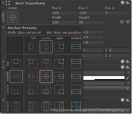Image resolution: width=132 pixels, height=114 pixels.
Task: Choose the stretch row header preset
Action: pos(16,106)
